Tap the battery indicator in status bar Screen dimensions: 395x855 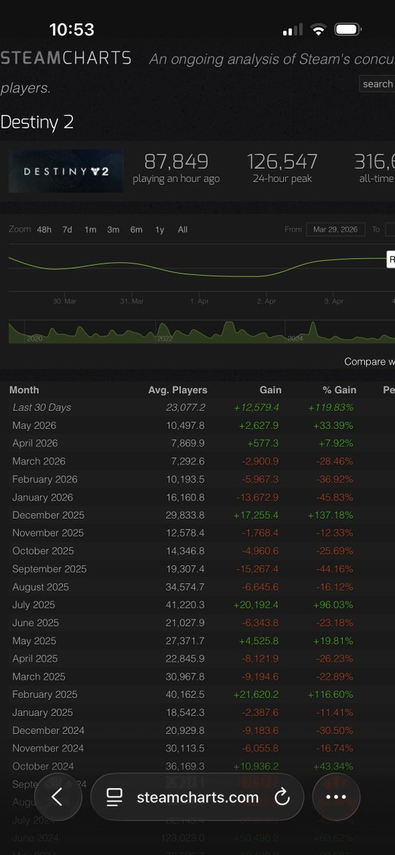coord(347,30)
